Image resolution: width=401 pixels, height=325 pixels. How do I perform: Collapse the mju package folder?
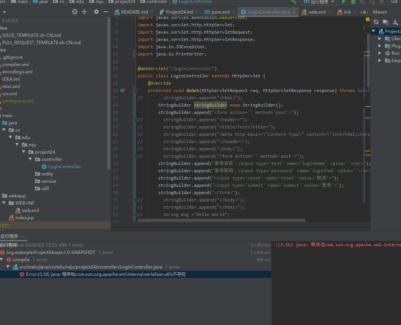click(x=17, y=144)
